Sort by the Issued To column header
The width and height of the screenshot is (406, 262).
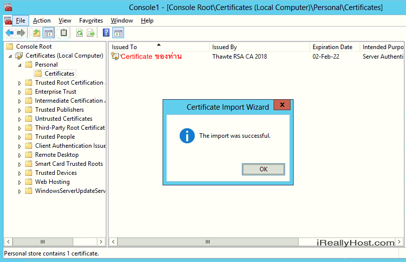click(159, 47)
